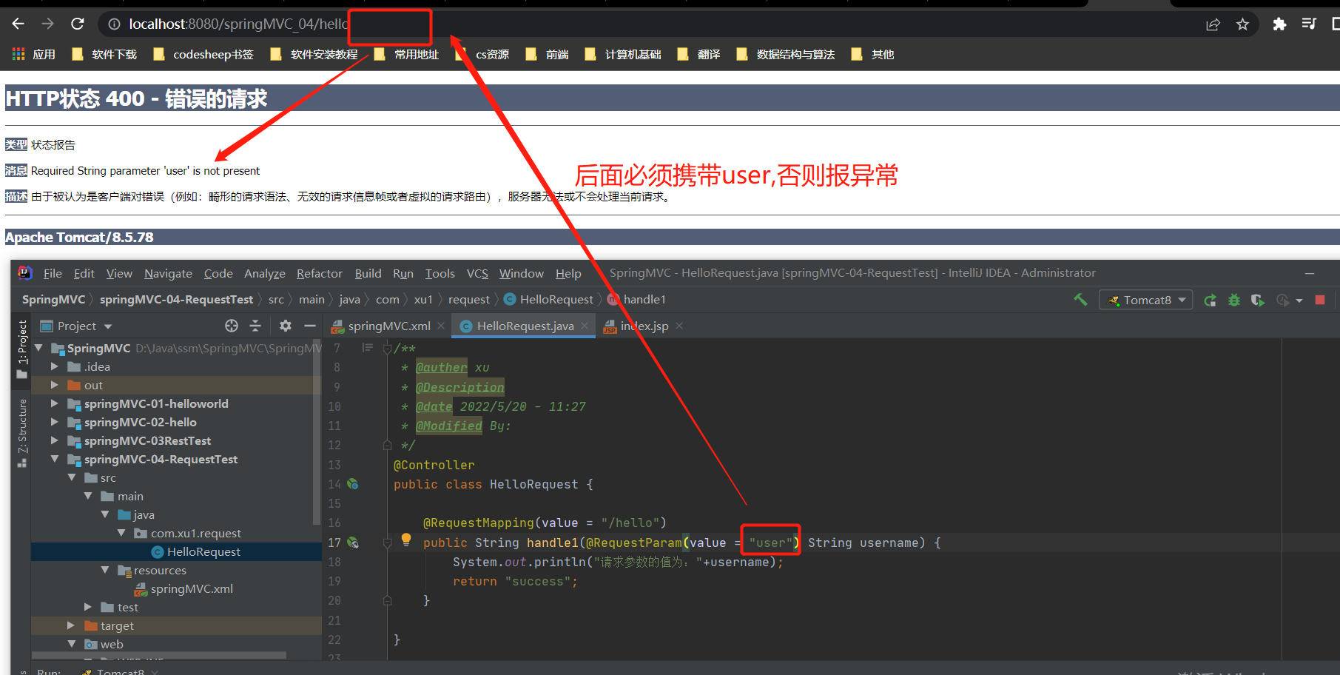Open the browser reading list icon
The height and width of the screenshot is (675, 1340).
1309,24
